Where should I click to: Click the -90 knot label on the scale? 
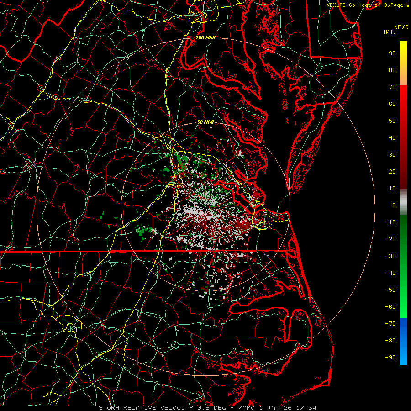click(x=390, y=358)
